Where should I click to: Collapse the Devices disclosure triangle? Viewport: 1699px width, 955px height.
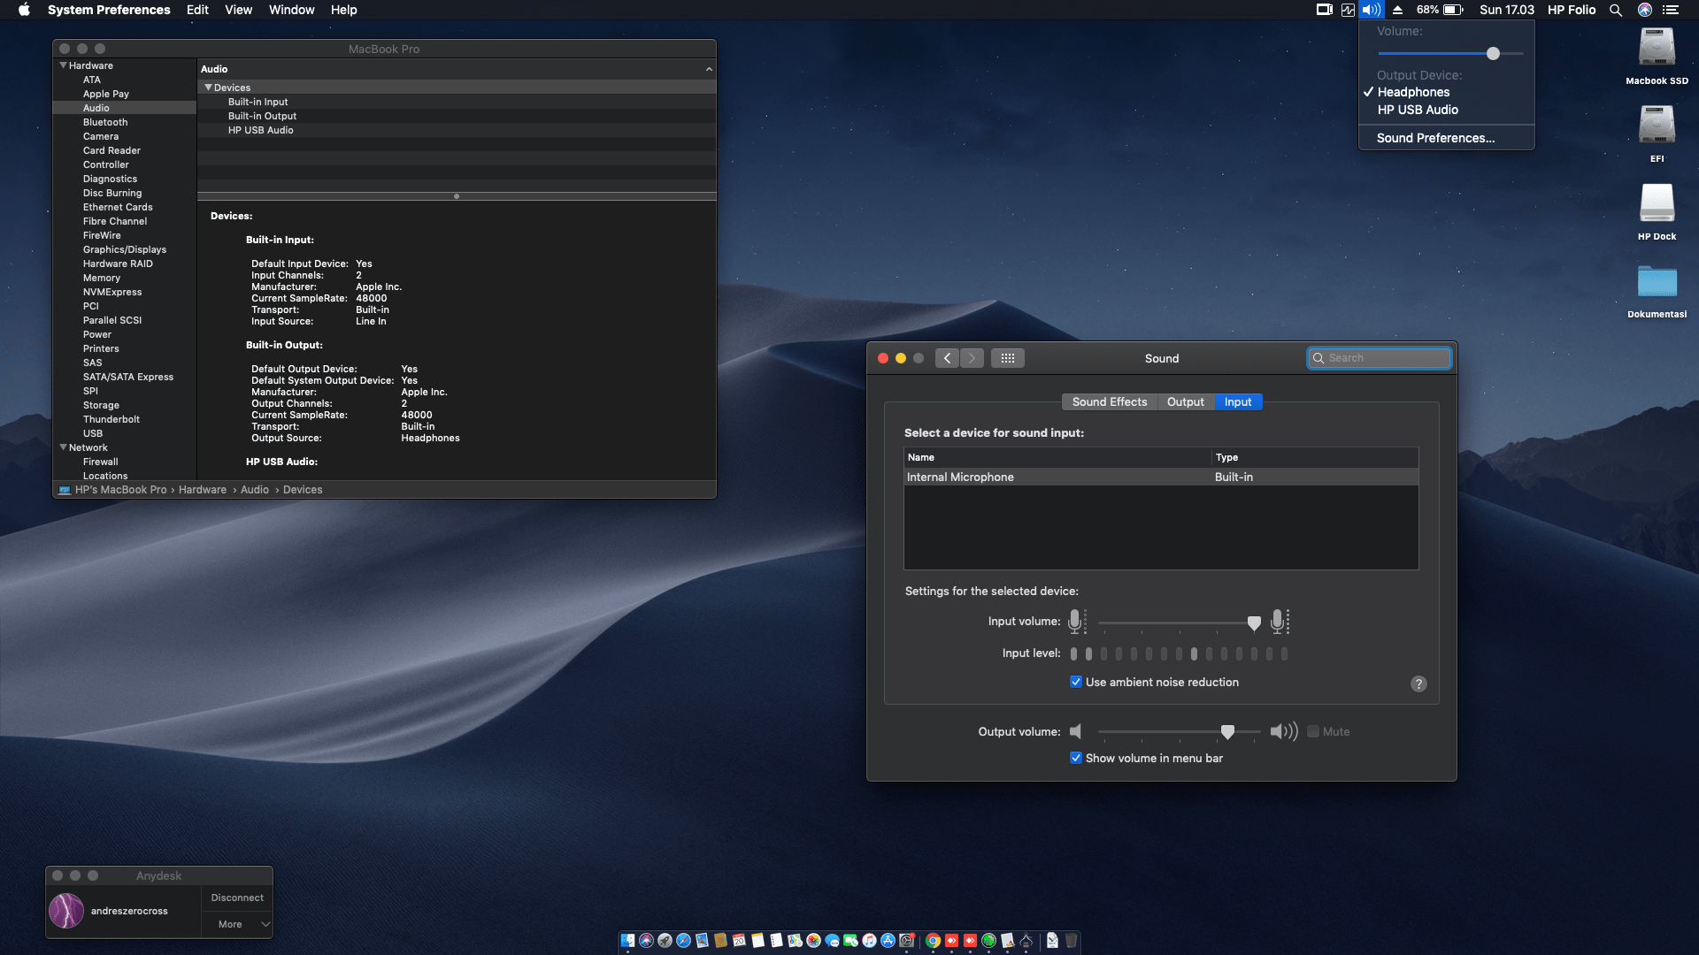point(208,88)
